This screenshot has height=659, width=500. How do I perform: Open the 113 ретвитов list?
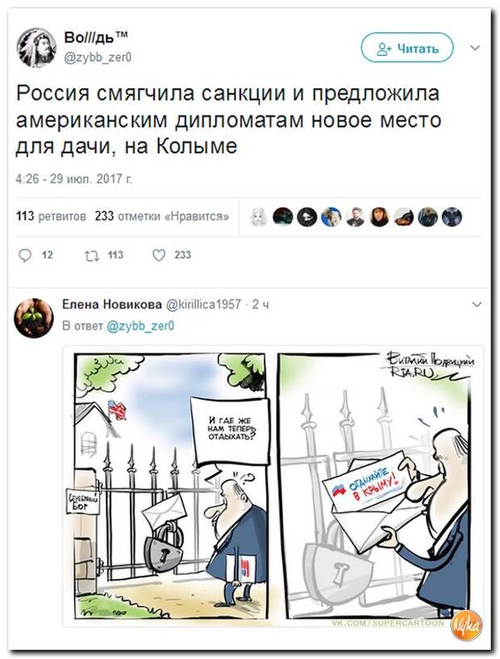pyautogui.click(x=52, y=216)
